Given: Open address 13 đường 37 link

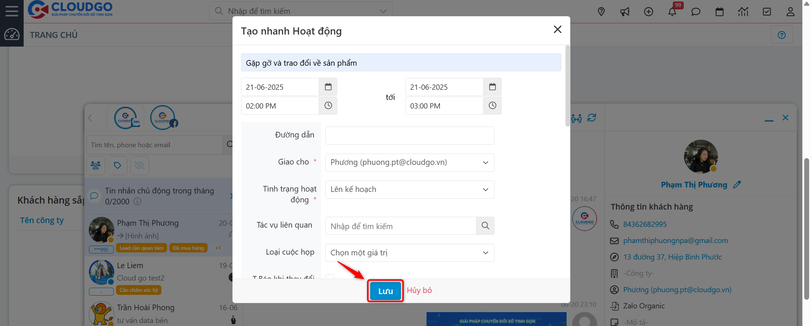Looking at the screenshot, I should (672, 257).
